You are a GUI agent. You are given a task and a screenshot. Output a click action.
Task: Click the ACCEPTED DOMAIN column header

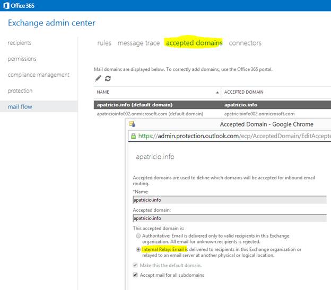tap(244, 92)
